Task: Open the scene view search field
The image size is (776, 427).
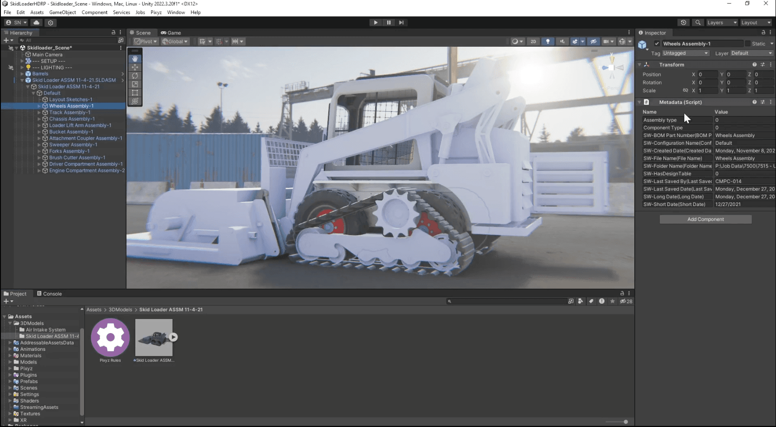Action: tap(698, 22)
